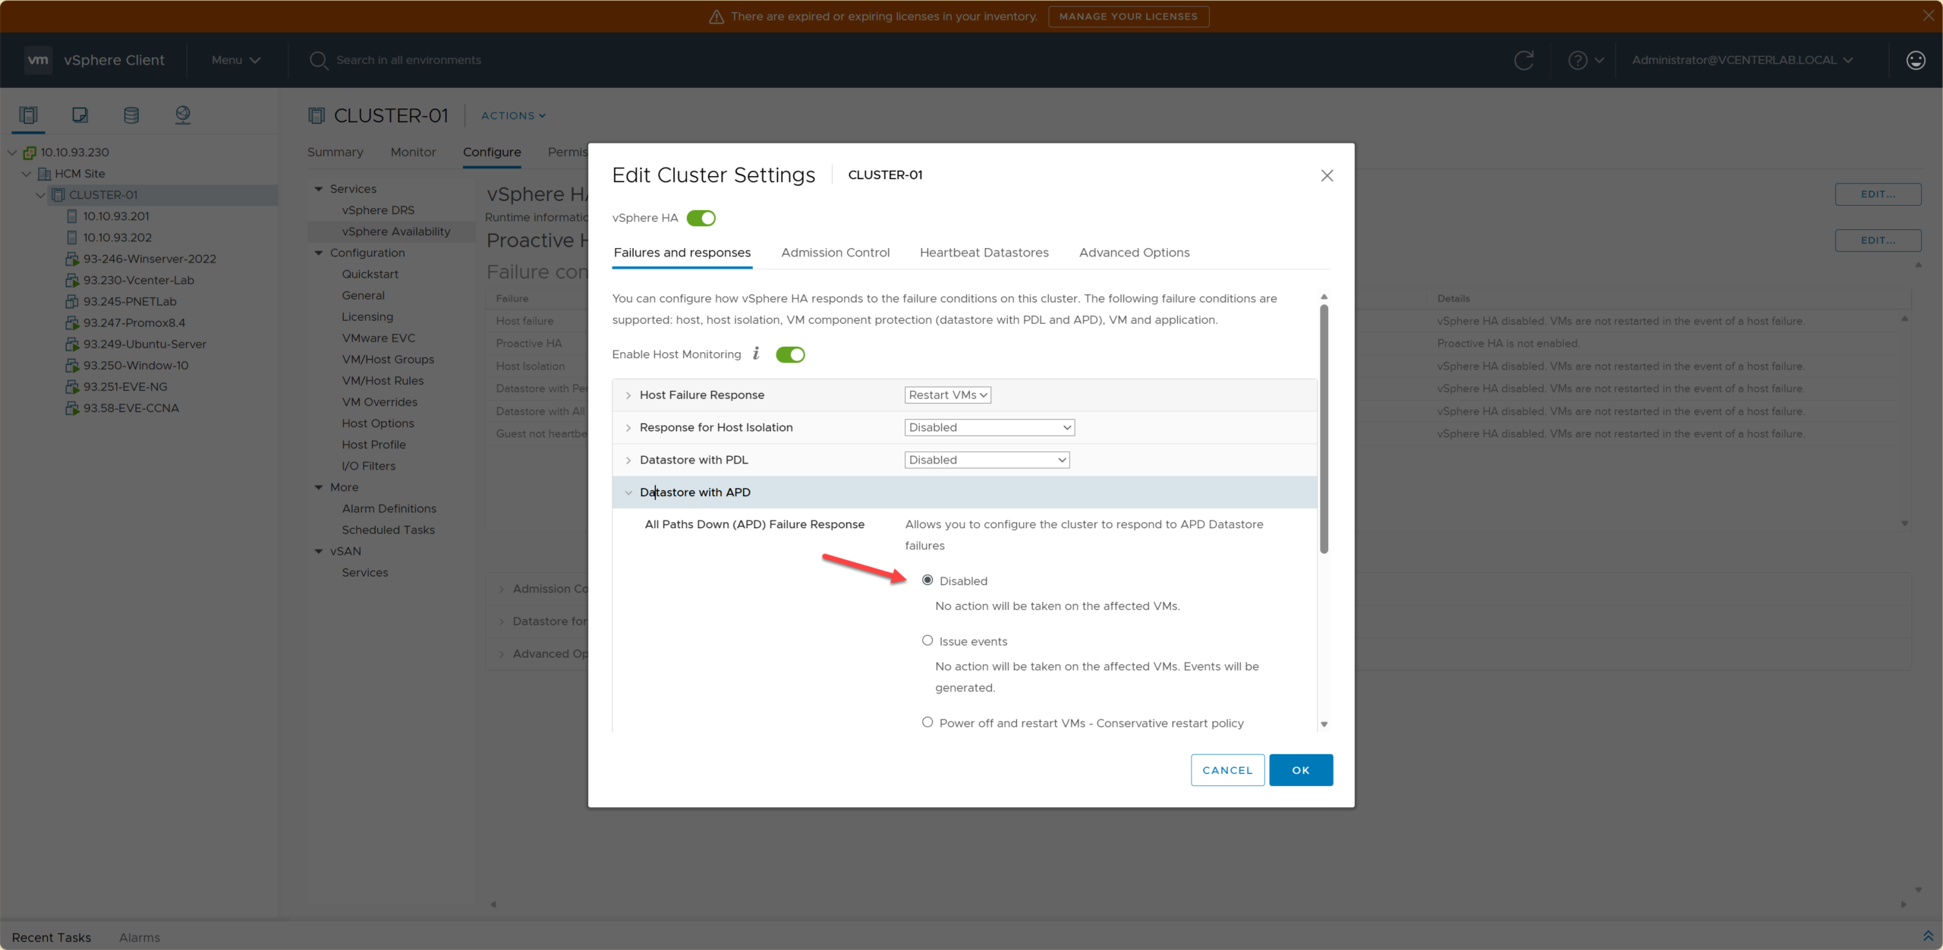Open the Host Failure Response dropdown
The image size is (1943, 950).
(947, 395)
